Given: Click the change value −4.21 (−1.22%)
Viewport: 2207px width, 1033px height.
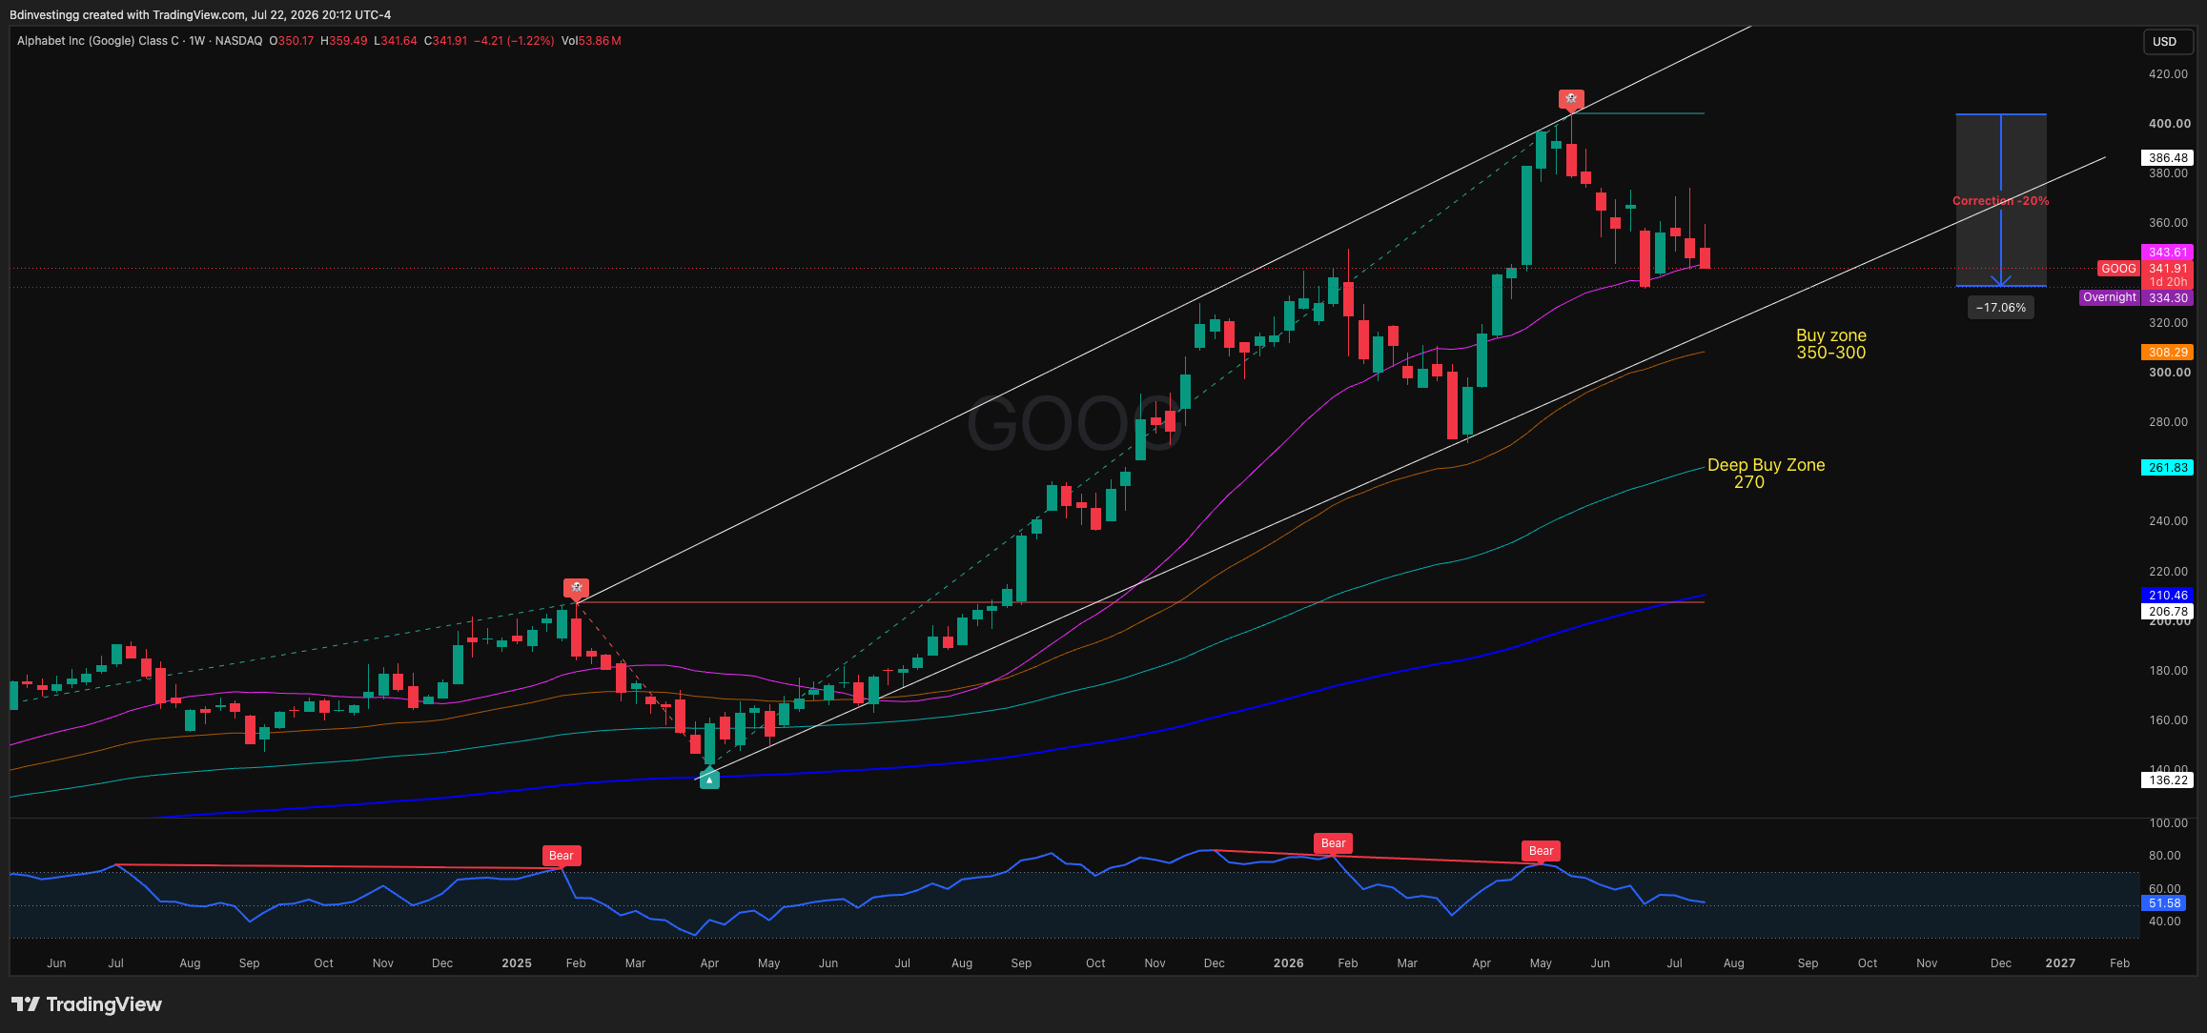Looking at the screenshot, I should point(515,41).
